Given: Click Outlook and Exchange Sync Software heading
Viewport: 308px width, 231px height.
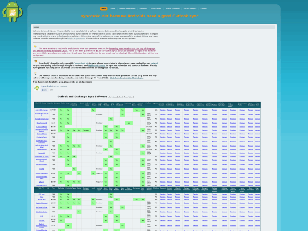Looking at the screenshot, I should [x=82, y=97].
